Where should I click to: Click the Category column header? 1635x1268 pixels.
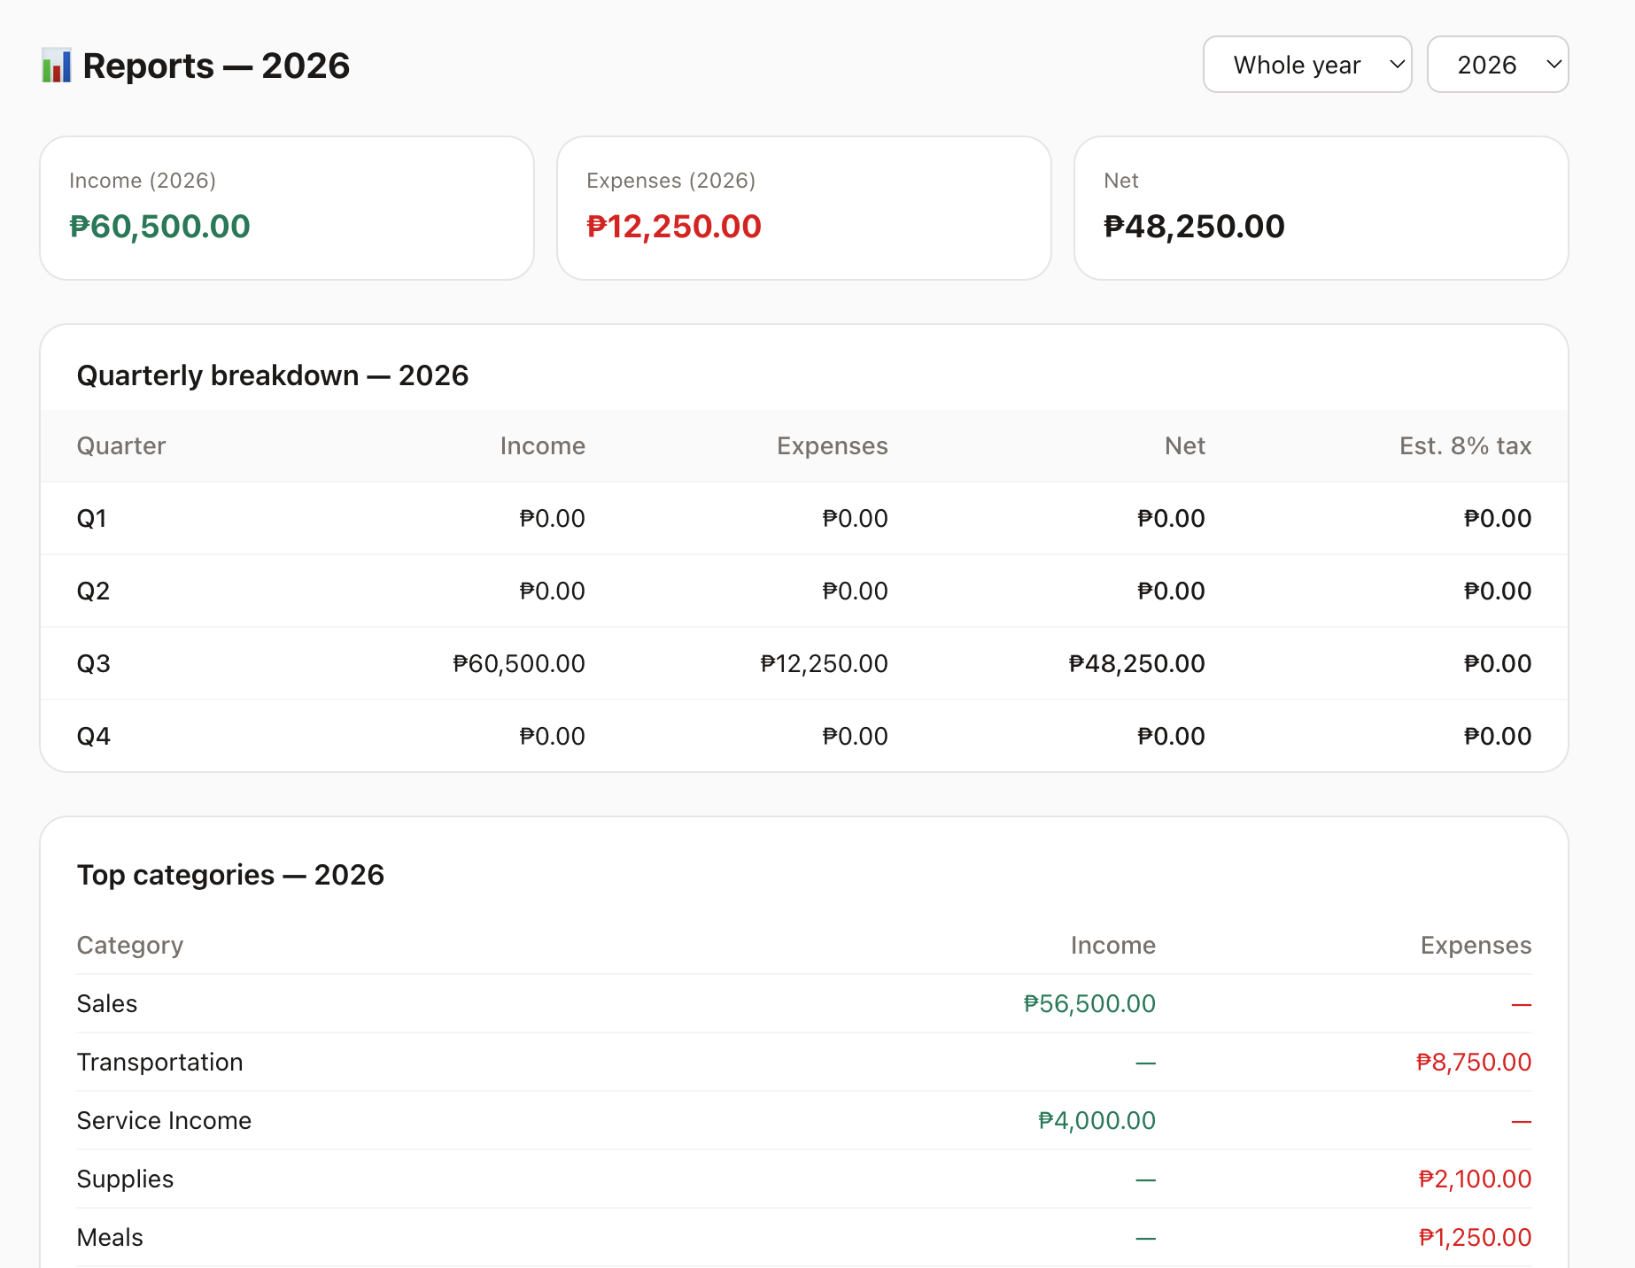pos(130,945)
